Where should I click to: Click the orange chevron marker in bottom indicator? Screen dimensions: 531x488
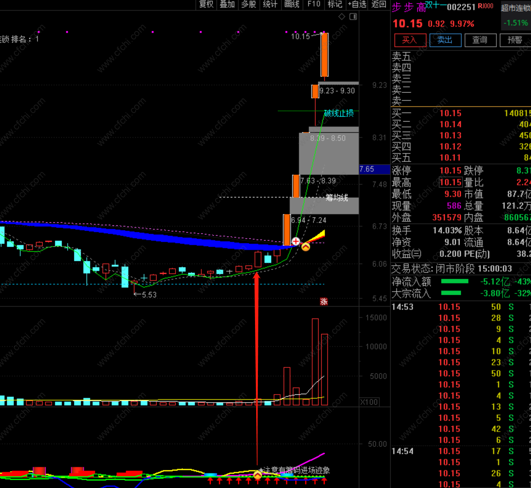click(x=257, y=475)
